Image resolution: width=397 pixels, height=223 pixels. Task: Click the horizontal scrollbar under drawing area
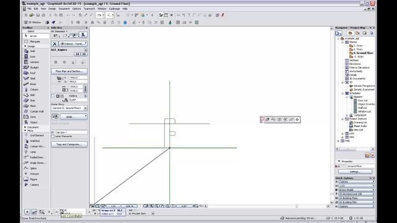[x=267, y=206]
